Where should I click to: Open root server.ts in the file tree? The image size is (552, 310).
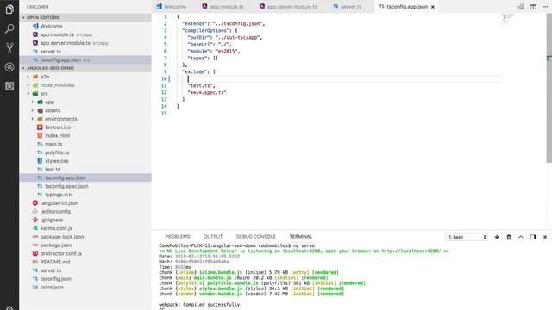(x=85, y=270)
